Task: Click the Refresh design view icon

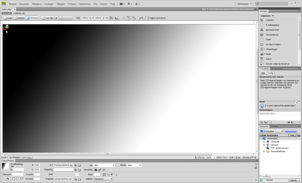Action: (x=123, y=18)
